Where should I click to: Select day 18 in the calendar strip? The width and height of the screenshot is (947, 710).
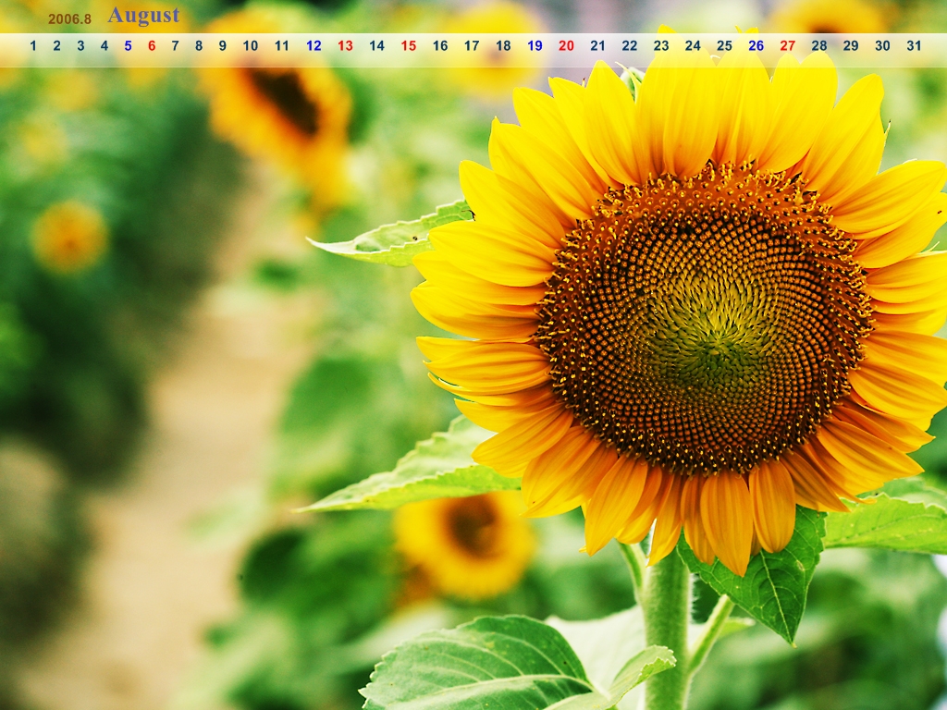click(x=503, y=45)
